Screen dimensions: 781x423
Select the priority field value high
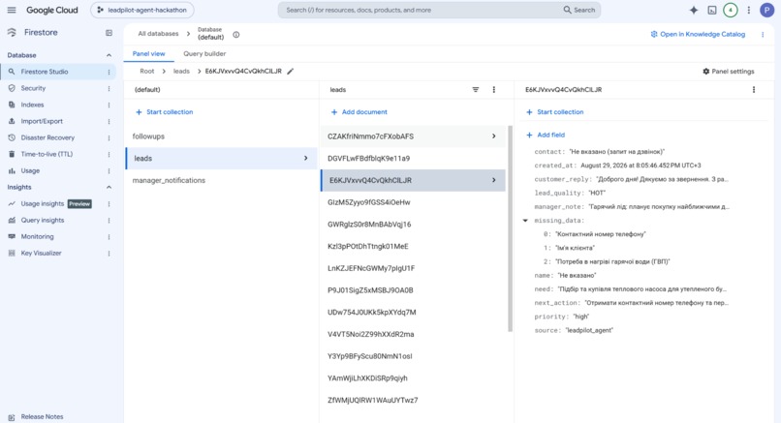coord(581,317)
